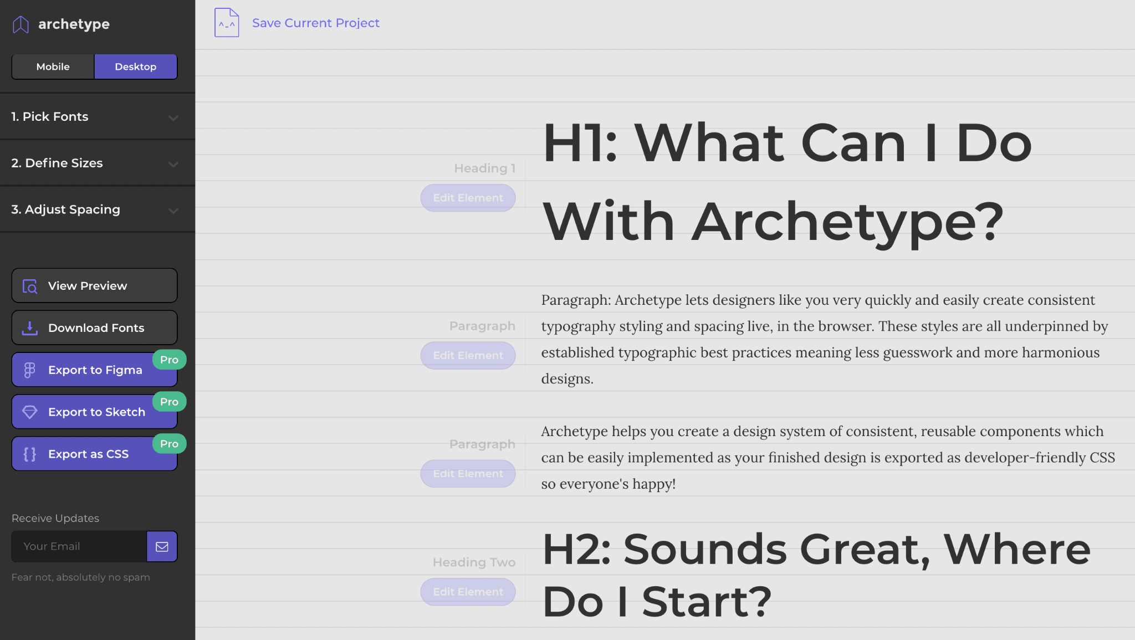The image size is (1135, 640).
Task: Click the Pro badge on Export to Figma
Action: (x=170, y=360)
